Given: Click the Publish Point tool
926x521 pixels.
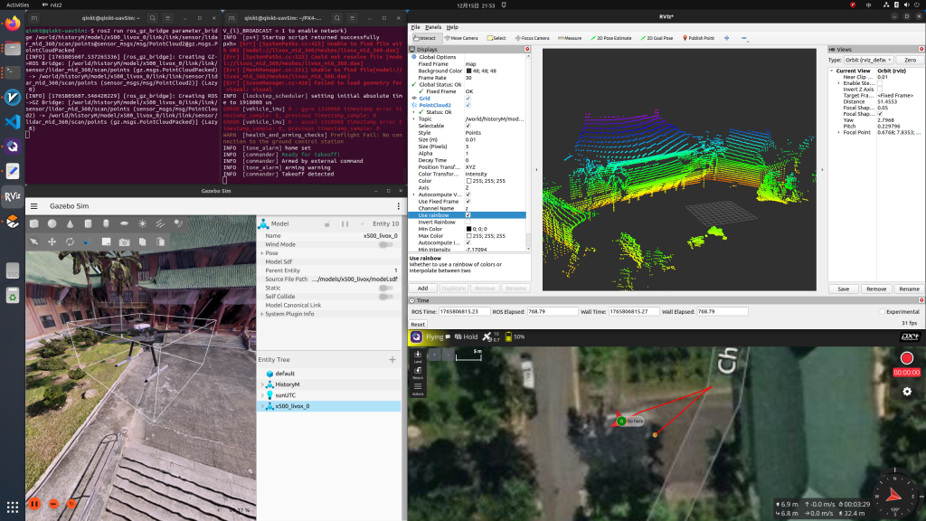Looking at the screenshot, I should pos(701,38).
